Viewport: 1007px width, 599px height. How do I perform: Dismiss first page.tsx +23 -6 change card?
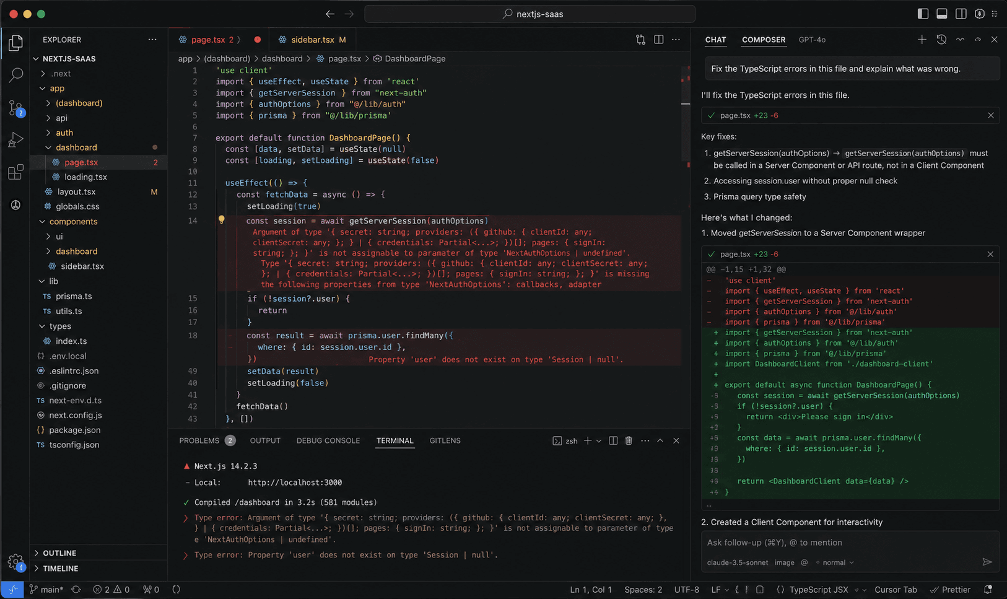point(991,116)
